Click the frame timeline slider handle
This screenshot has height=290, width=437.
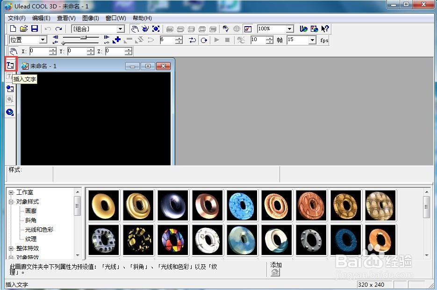coord(83,37)
